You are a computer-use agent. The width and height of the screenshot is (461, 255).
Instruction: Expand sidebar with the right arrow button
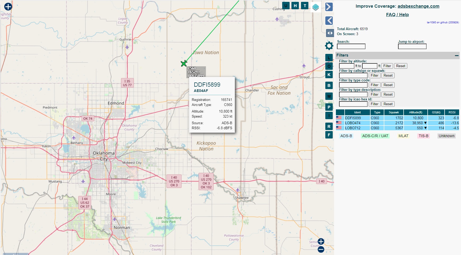click(x=329, y=7)
